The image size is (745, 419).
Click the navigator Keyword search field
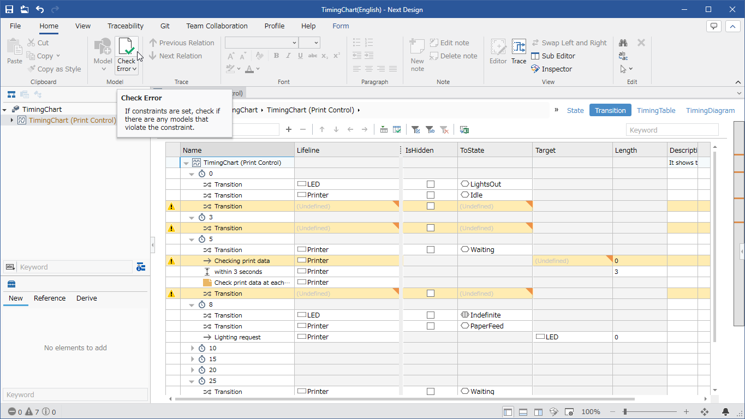tap(75, 267)
